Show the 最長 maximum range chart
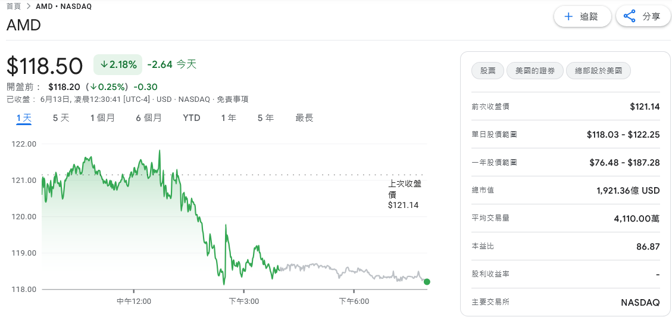This screenshot has width=672, height=317. pyautogui.click(x=304, y=118)
